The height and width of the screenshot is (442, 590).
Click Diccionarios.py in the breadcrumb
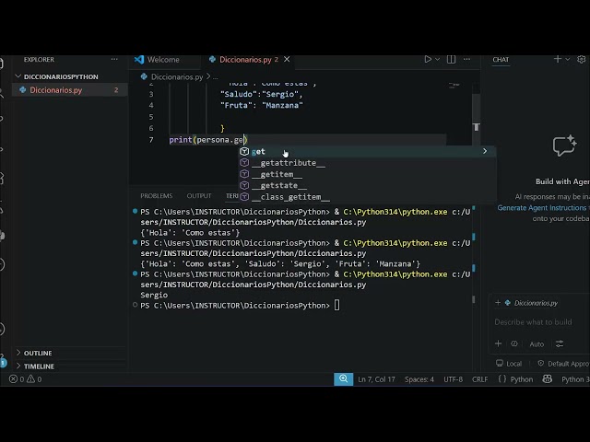[177, 77]
